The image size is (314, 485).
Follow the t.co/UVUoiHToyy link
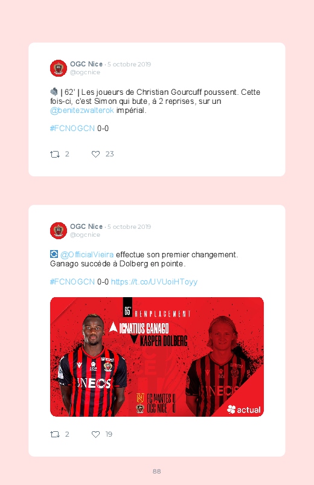(154, 282)
